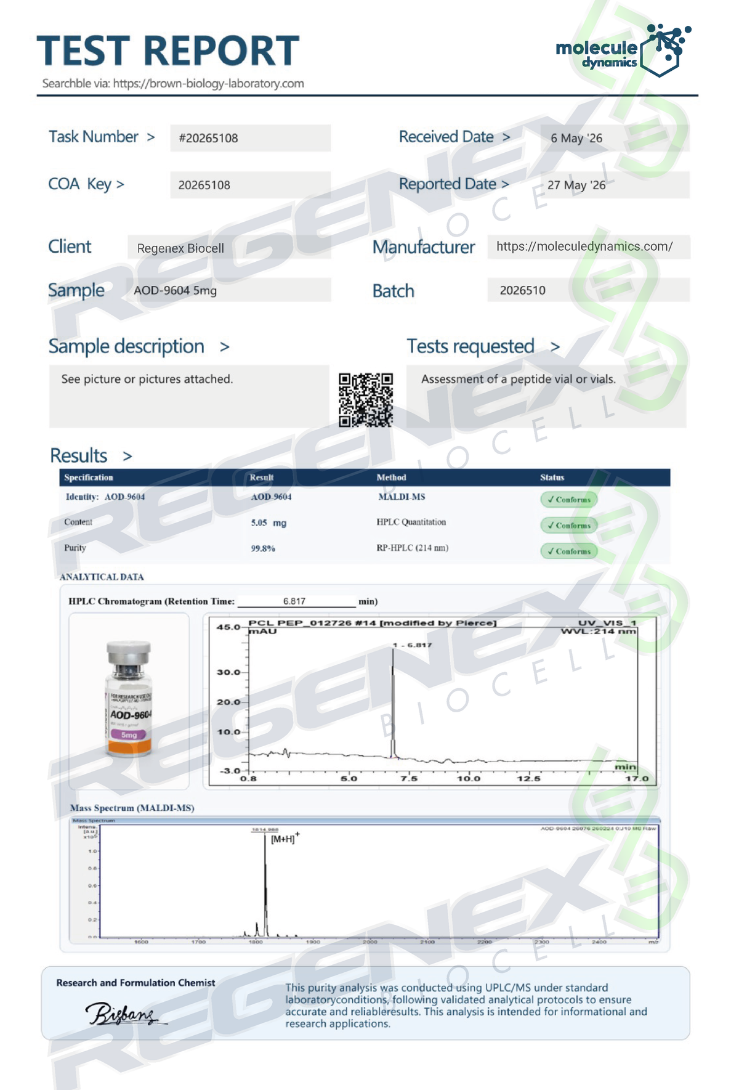Click the [M+H]+ peak label in the mass spectrum
The height and width of the screenshot is (1090, 739).
point(285,839)
